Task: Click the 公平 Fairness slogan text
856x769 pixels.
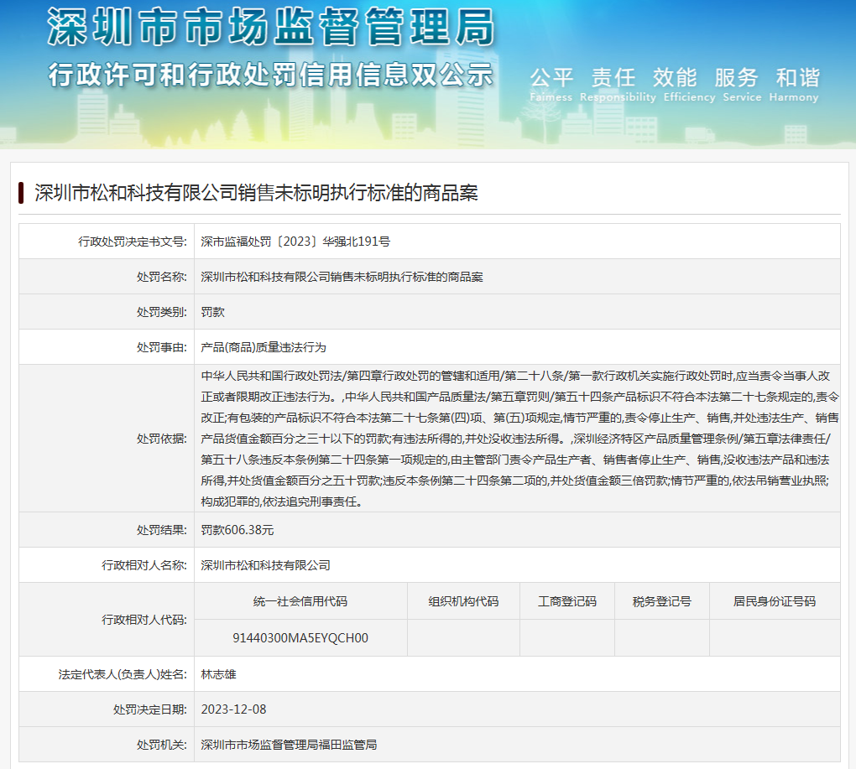Action: click(551, 85)
